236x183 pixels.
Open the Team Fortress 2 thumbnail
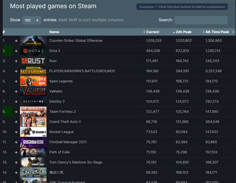coord(33,112)
